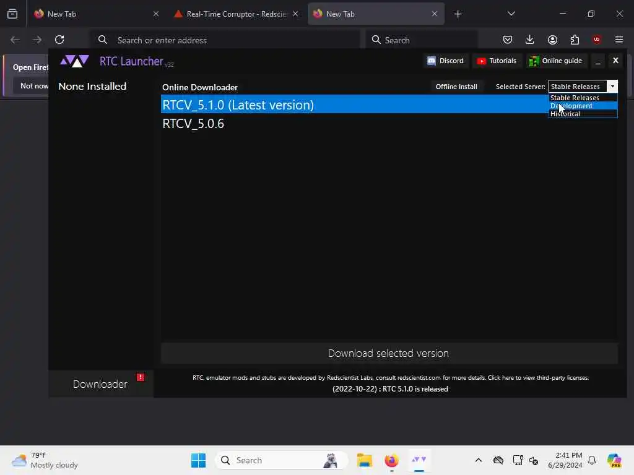
Task: Switch to the first New Tab in Firefox
Action: pyautogui.click(x=95, y=14)
